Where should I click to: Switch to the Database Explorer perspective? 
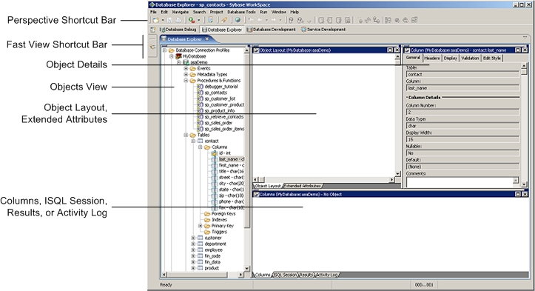(x=222, y=30)
